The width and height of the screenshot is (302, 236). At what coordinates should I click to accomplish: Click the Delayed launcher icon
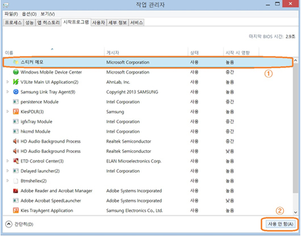tap(15, 171)
